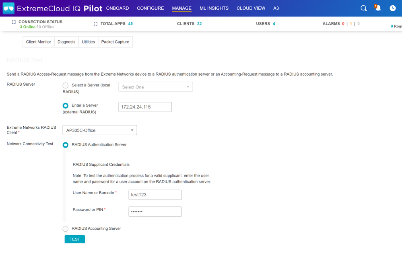Click the ALARMS label
The width and height of the screenshot is (402, 253).
pyautogui.click(x=331, y=24)
